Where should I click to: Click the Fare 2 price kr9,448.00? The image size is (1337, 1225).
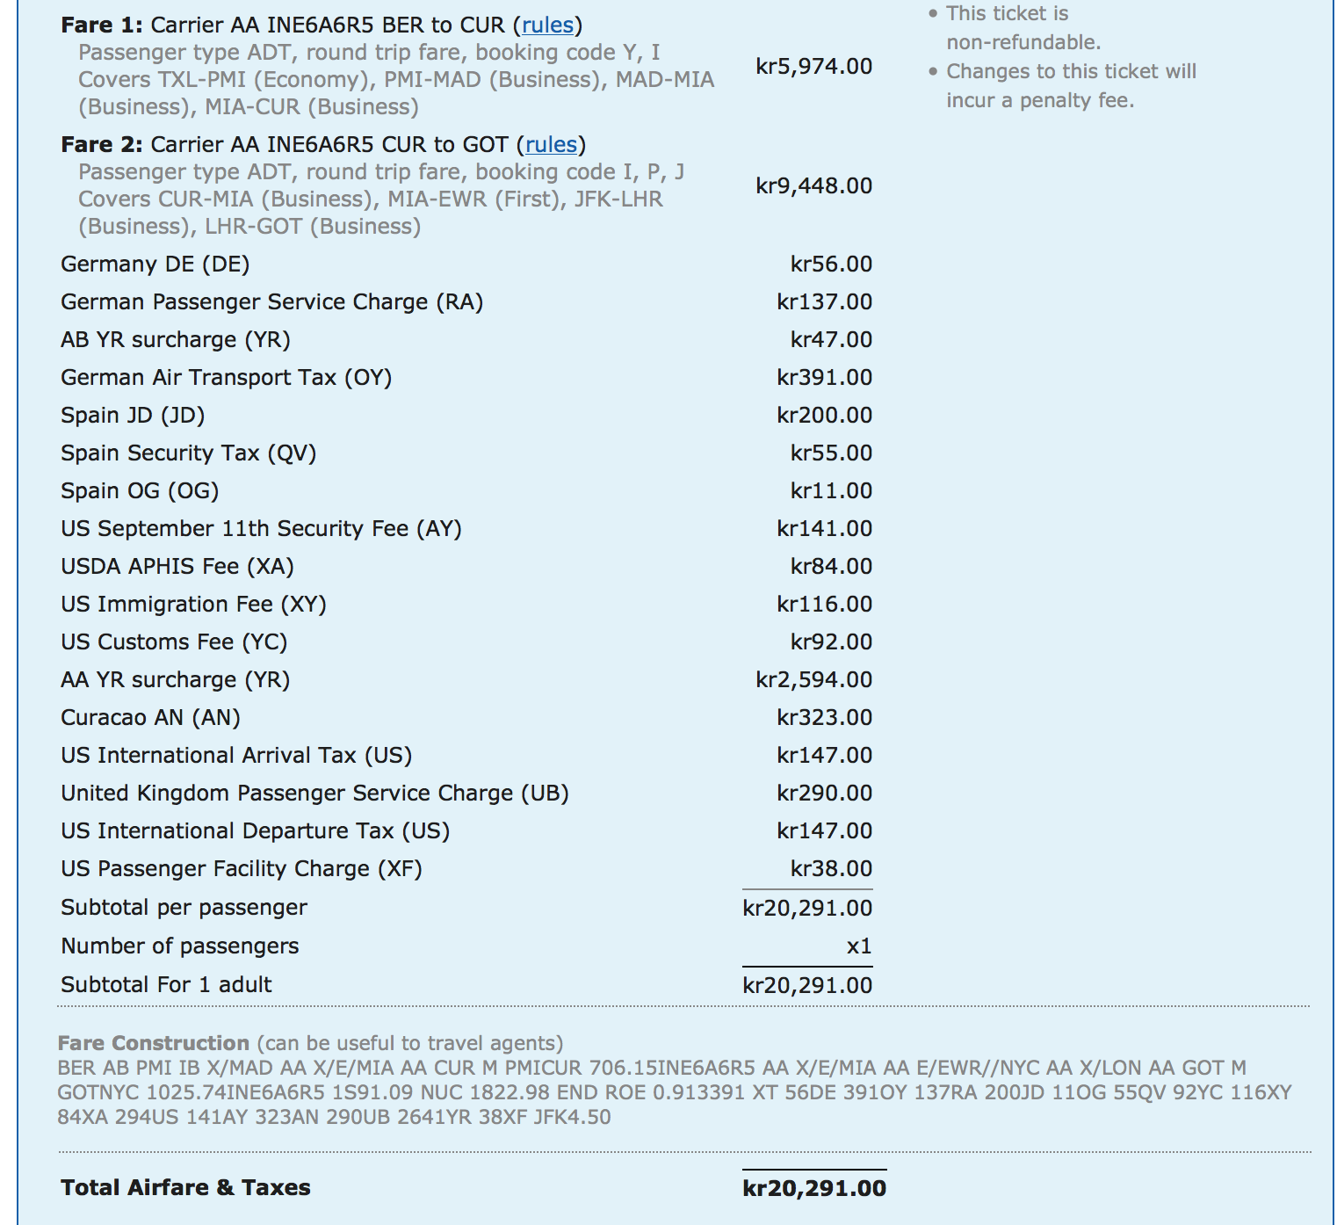tap(813, 186)
